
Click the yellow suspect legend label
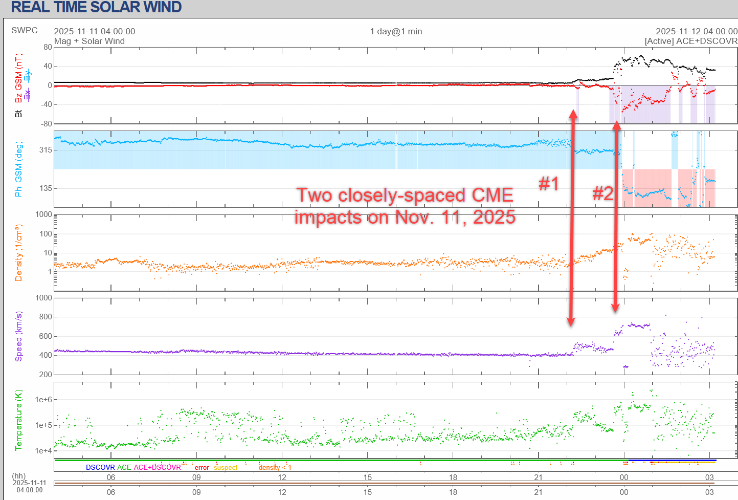point(226,468)
